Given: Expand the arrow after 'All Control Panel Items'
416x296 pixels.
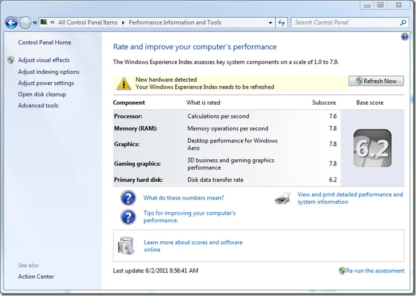Looking at the screenshot, I should coord(123,23).
